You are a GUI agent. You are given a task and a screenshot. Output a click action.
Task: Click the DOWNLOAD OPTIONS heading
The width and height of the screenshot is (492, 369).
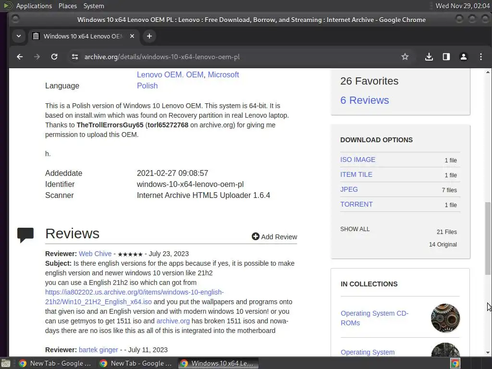[376, 140]
